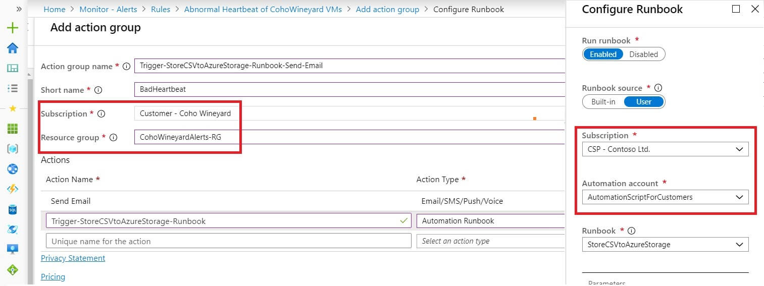Open All resources green grid icon
Image resolution: width=764 pixels, height=286 pixels.
coord(13,129)
